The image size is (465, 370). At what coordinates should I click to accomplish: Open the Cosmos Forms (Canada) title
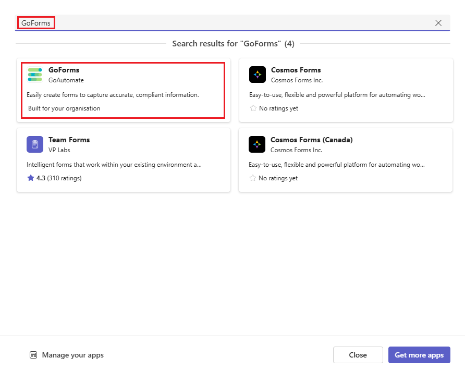click(311, 140)
